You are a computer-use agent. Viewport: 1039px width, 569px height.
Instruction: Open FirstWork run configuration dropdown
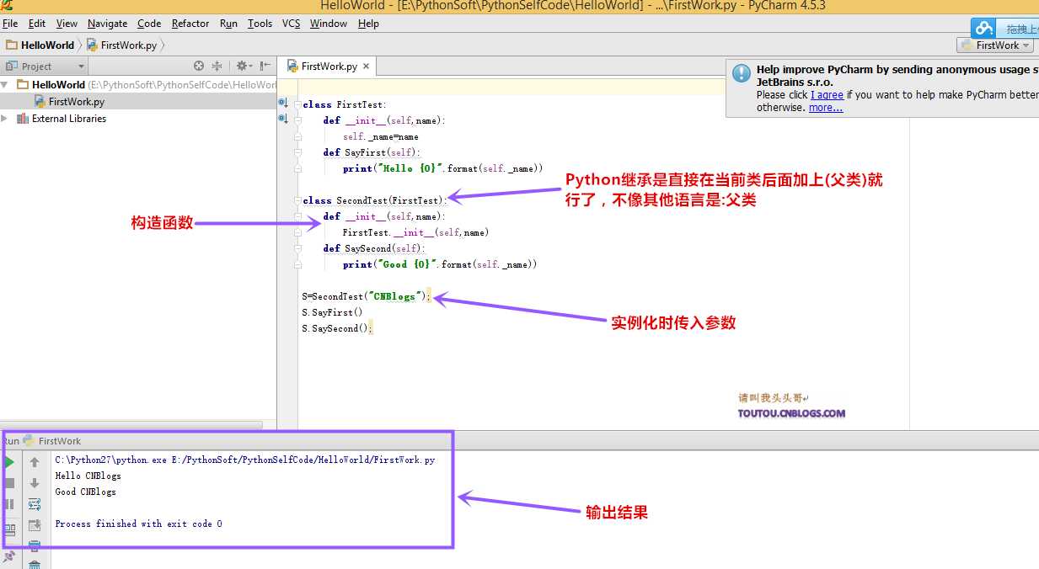tap(996, 45)
